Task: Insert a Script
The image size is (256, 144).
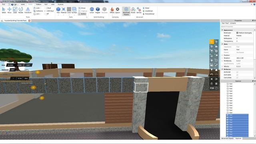Action: (x=146, y=8)
